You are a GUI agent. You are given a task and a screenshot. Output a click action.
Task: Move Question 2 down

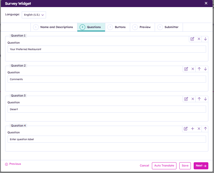pos(205,69)
